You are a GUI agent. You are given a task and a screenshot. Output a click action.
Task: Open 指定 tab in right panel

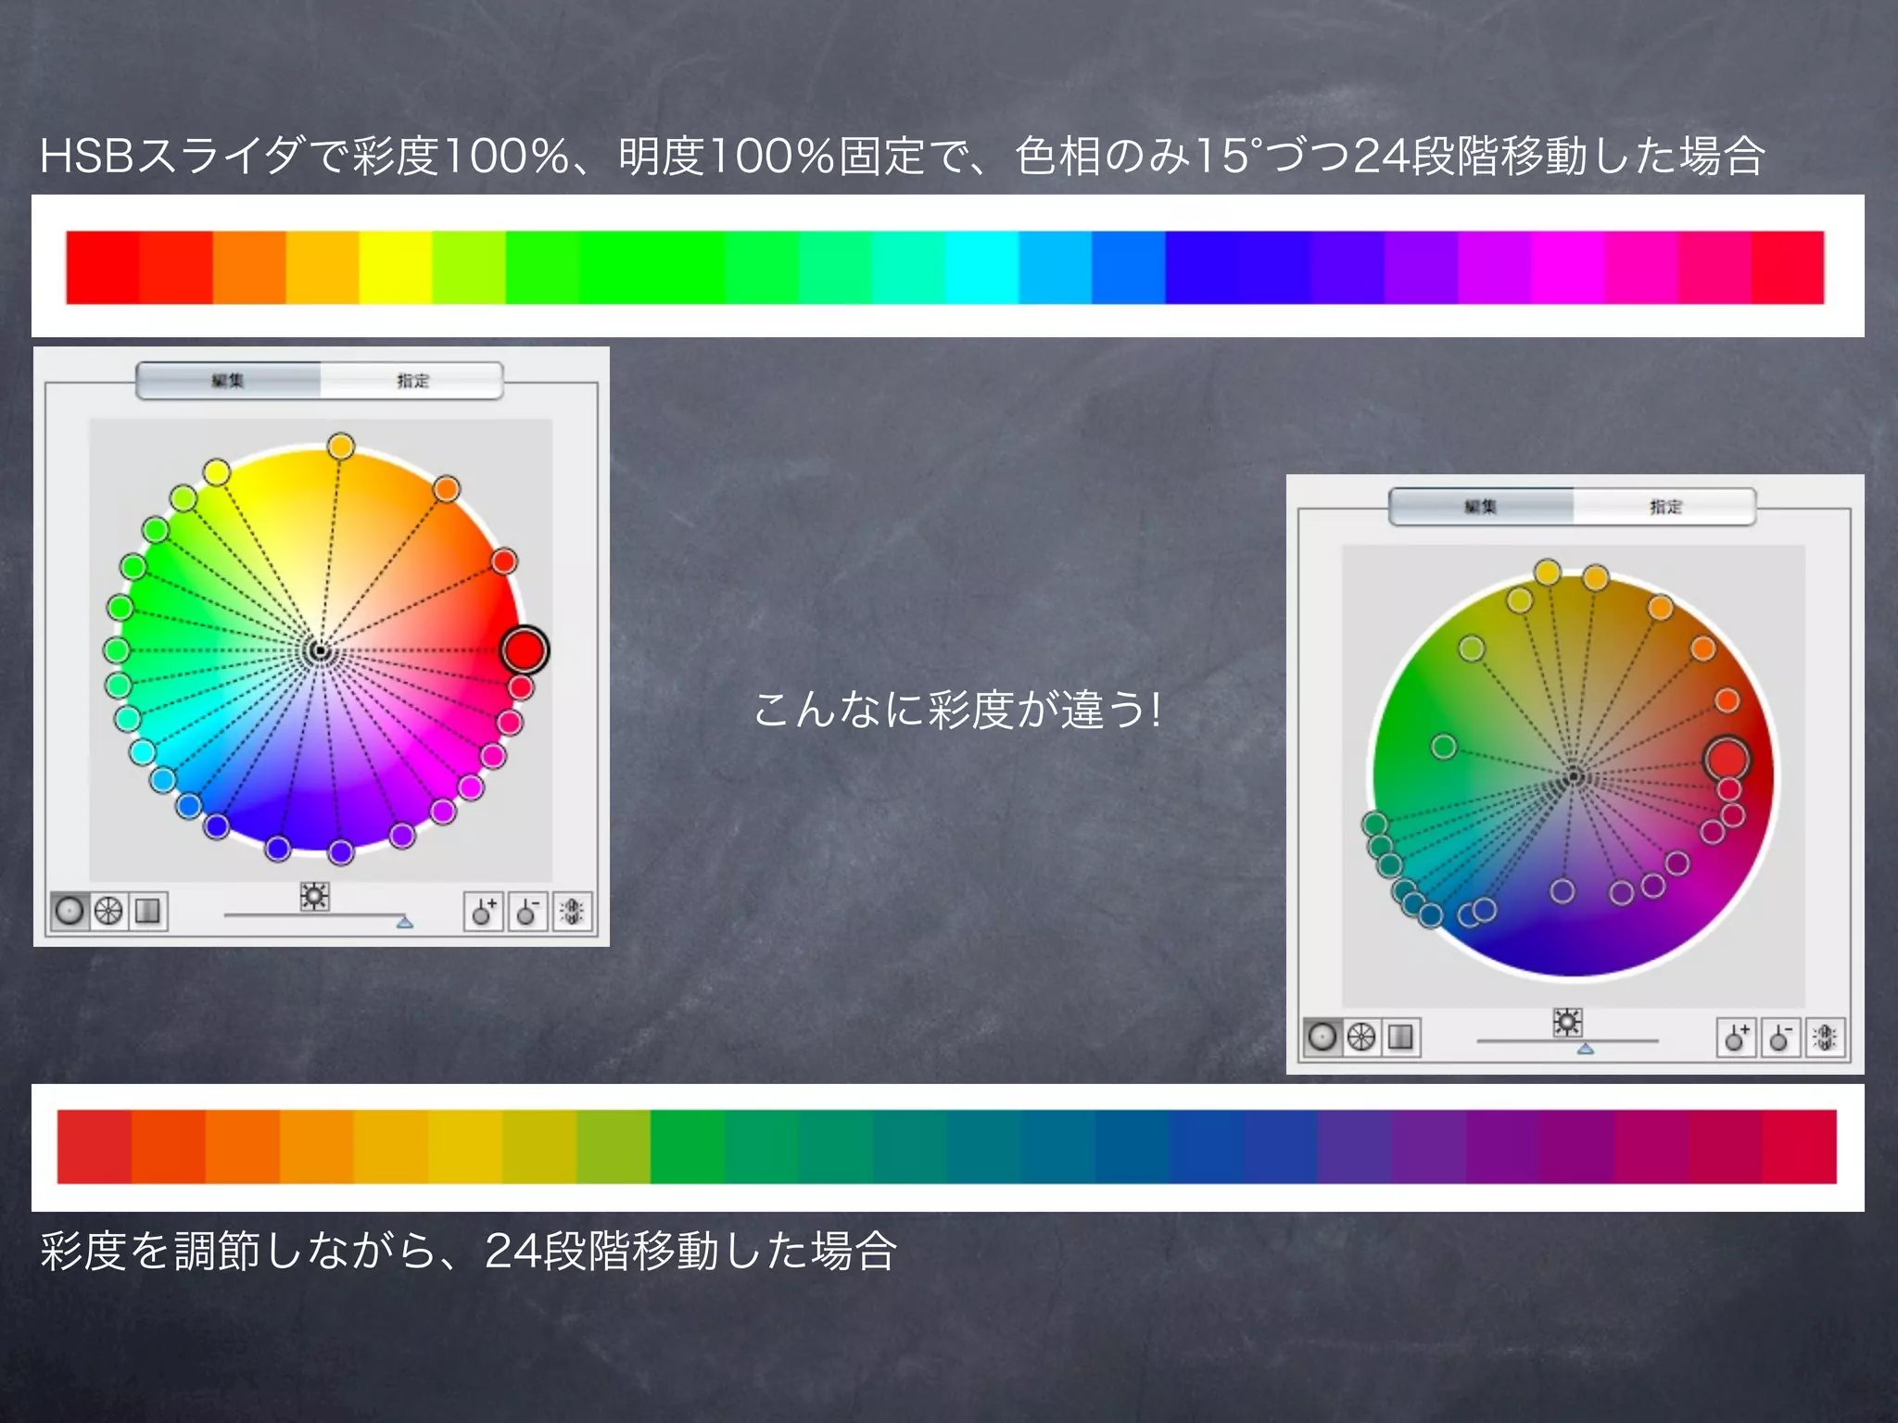(x=1665, y=507)
